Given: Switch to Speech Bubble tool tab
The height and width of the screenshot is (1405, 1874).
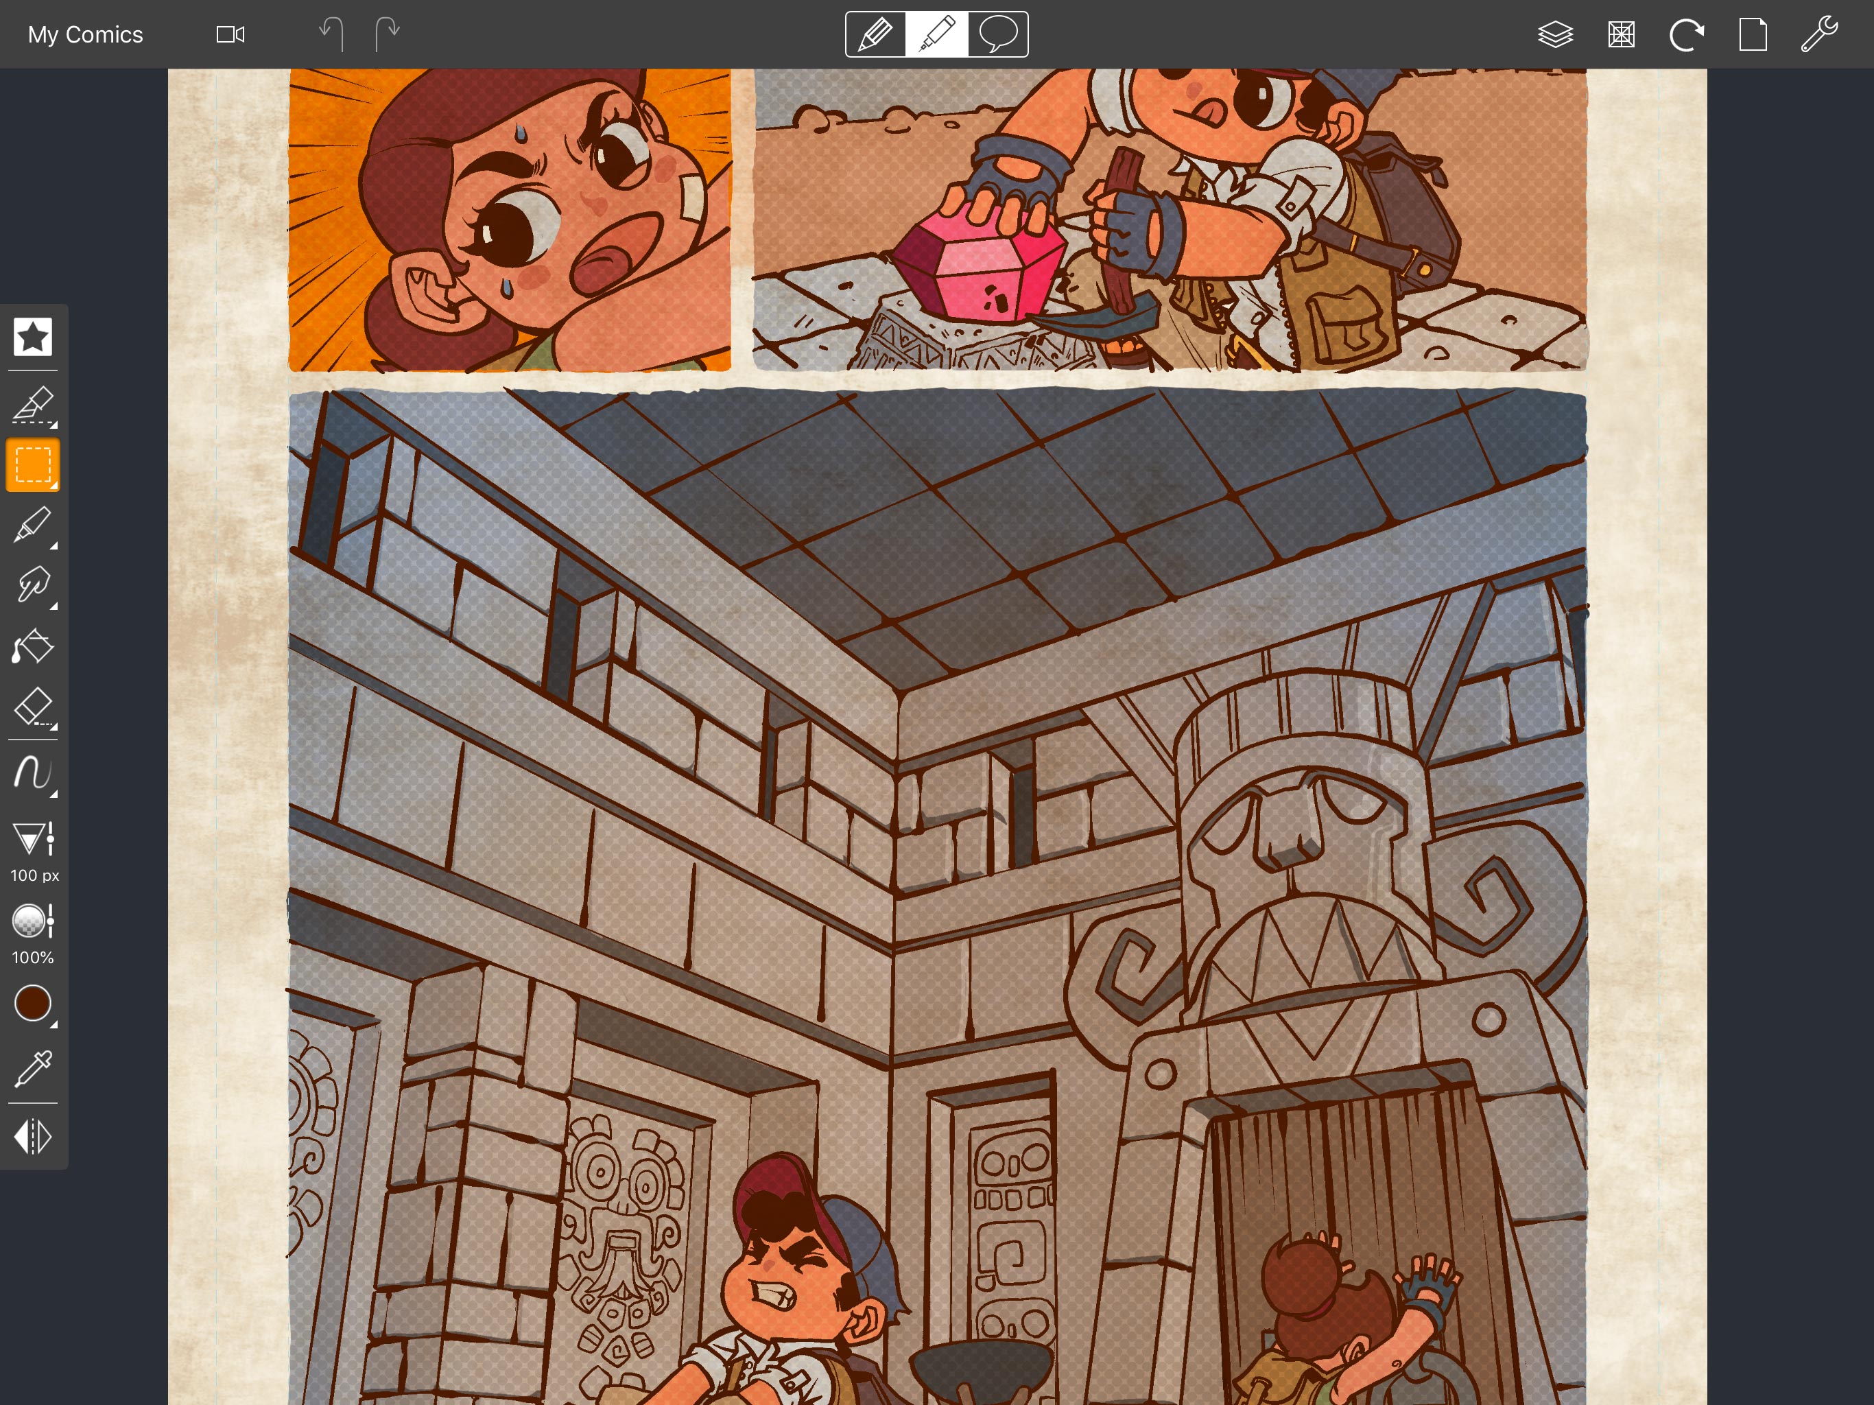Looking at the screenshot, I should coord(997,32).
